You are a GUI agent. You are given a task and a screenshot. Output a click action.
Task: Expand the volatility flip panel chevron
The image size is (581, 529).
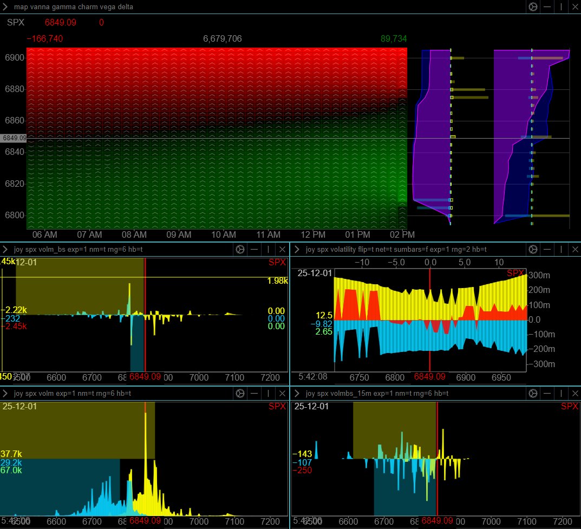[x=298, y=249]
